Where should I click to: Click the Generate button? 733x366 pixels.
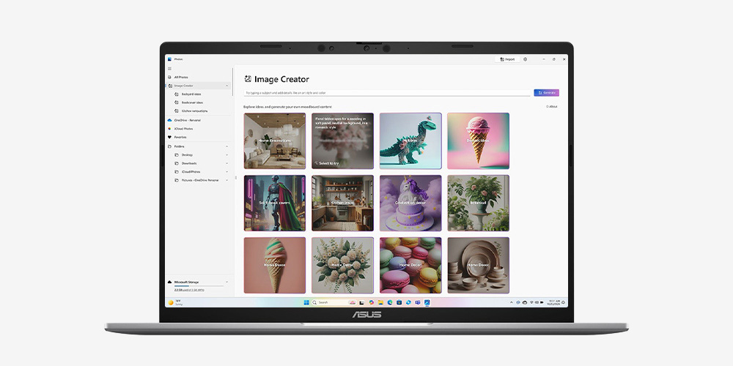click(546, 93)
